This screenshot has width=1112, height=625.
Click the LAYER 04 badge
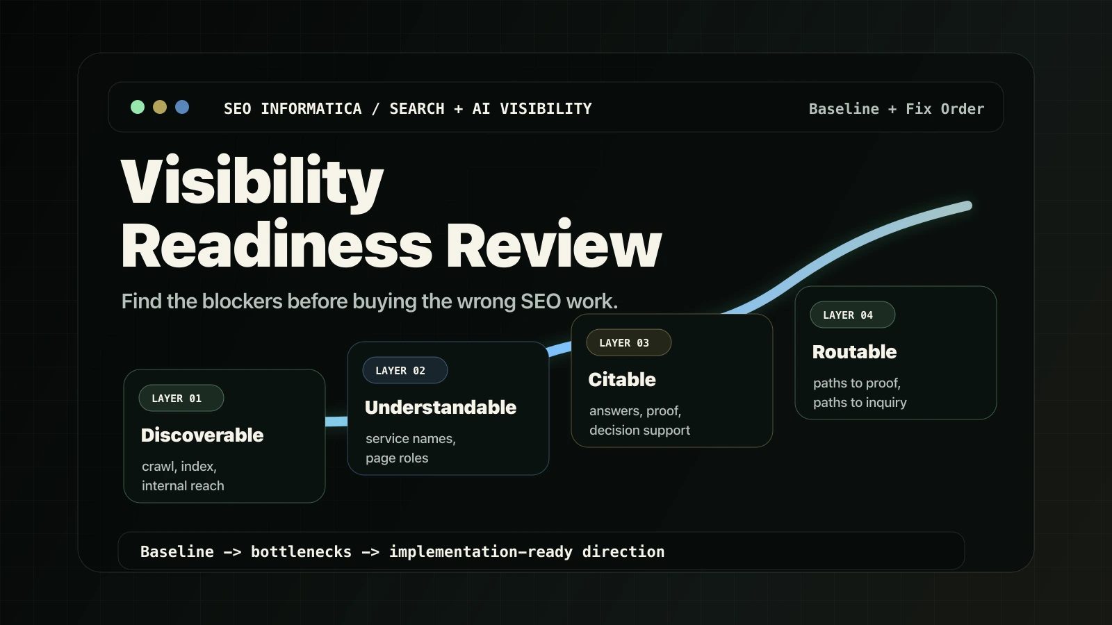853,315
